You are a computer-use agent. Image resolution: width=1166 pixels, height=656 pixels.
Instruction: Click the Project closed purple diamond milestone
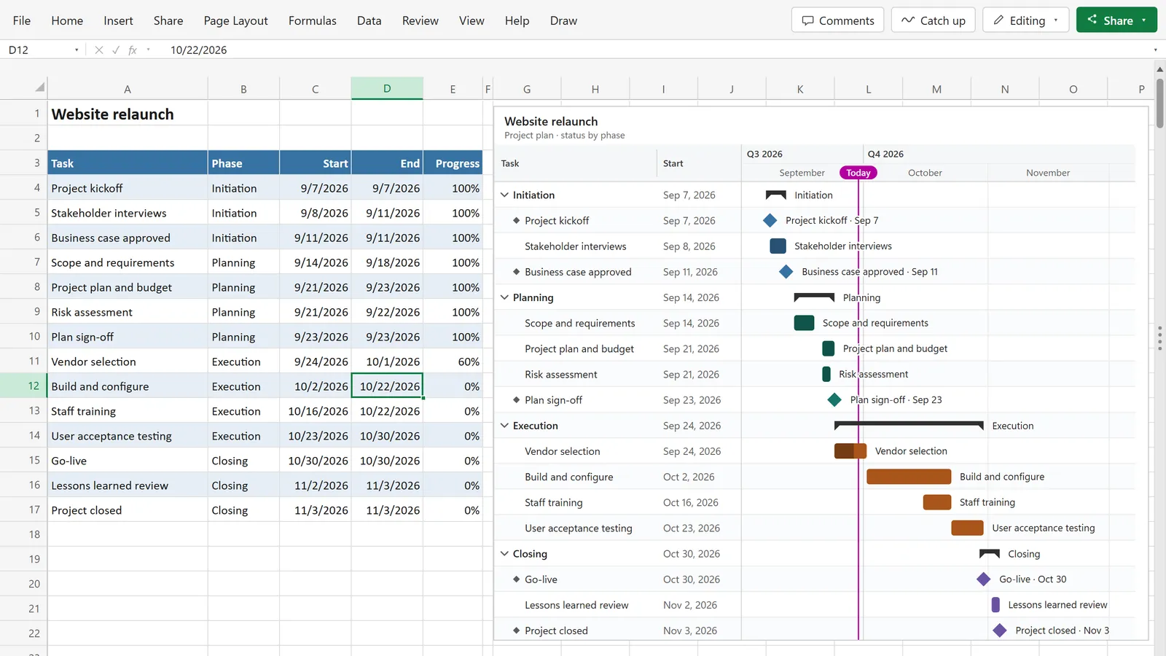coord(1000,630)
